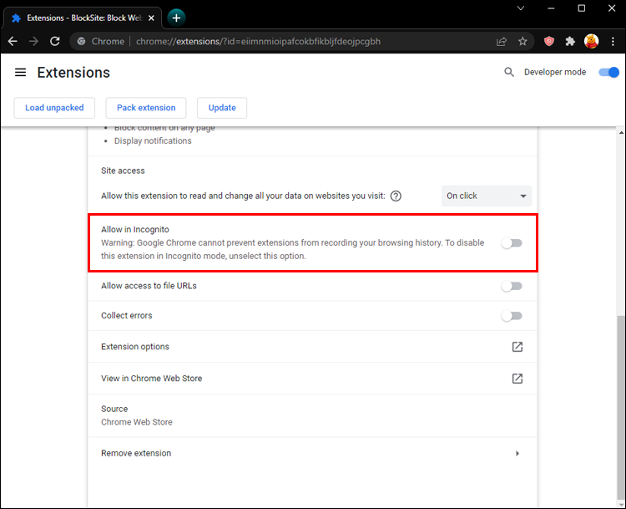
Task: Click the page vertical scrollbar thumb
Action: [621, 408]
